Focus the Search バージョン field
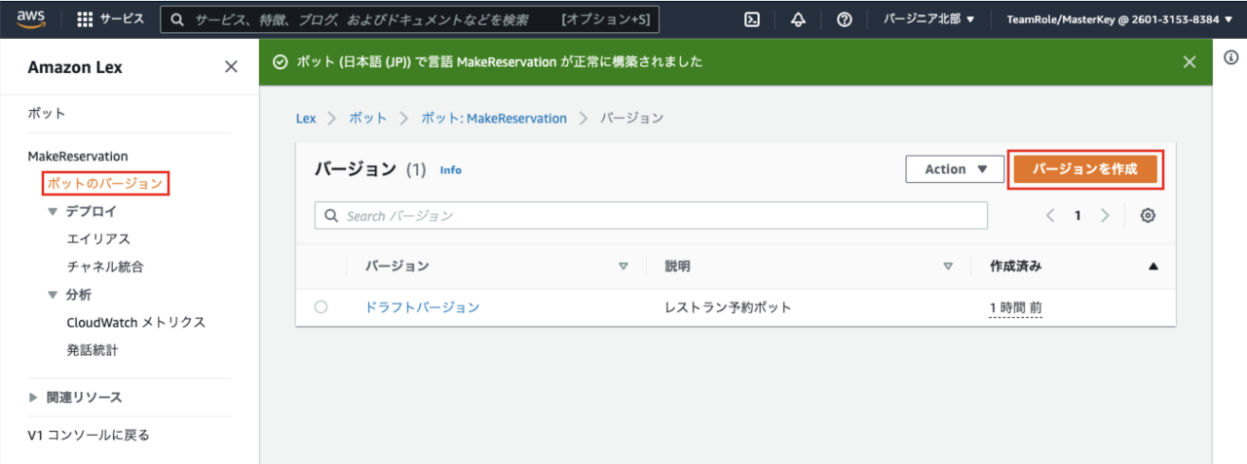 [x=651, y=216]
